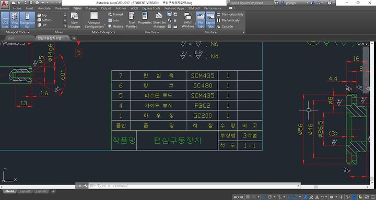376x200 pixels.
Task: Click the Cascade windows button
Action: 225,27
